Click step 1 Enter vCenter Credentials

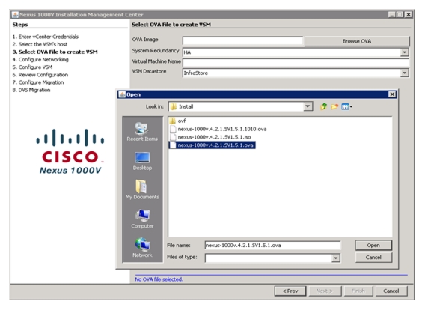click(46, 37)
